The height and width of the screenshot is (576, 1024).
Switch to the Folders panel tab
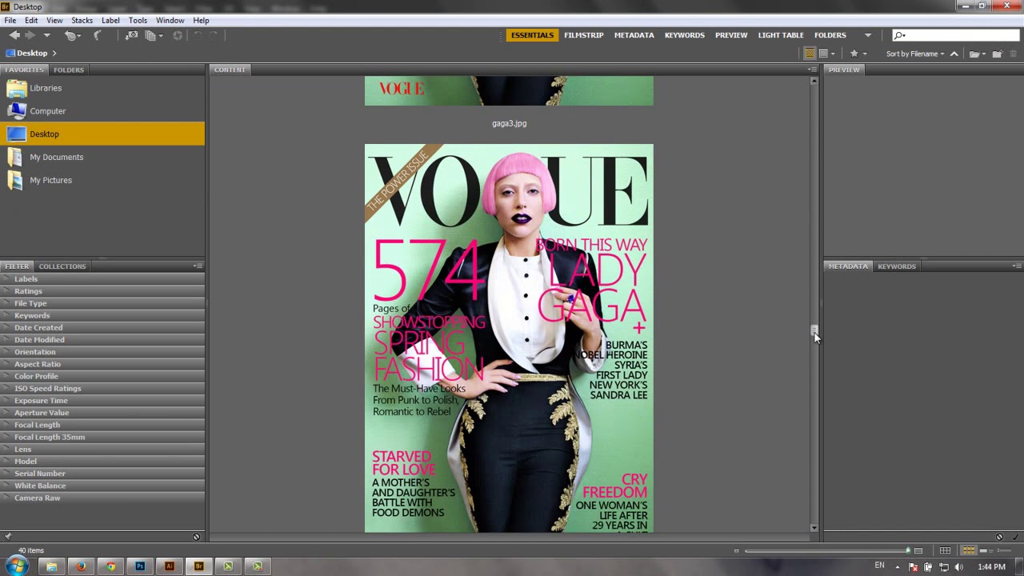pyautogui.click(x=69, y=70)
